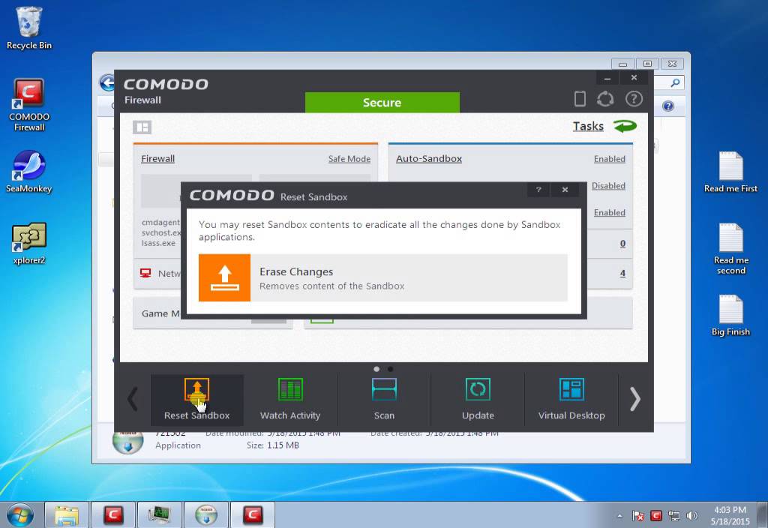Open the SeaMonkey desktop shortcut
Image resolution: width=768 pixels, height=528 pixels.
(x=29, y=172)
